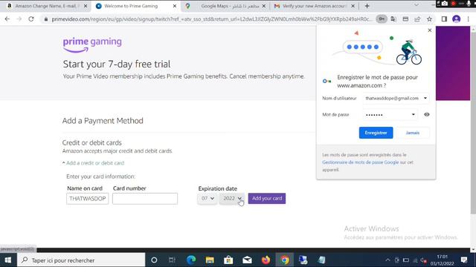Click the translate page icon
This screenshot has height=267, width=476.
pos(393,19)
